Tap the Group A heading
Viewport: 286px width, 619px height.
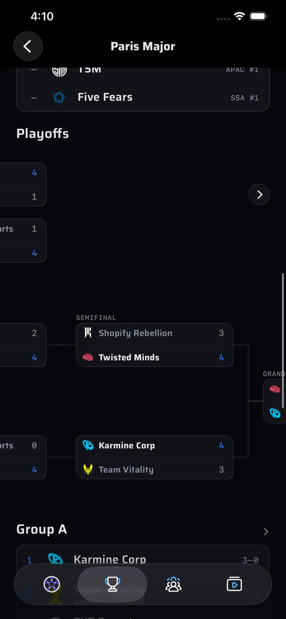[x=42, y=530]
